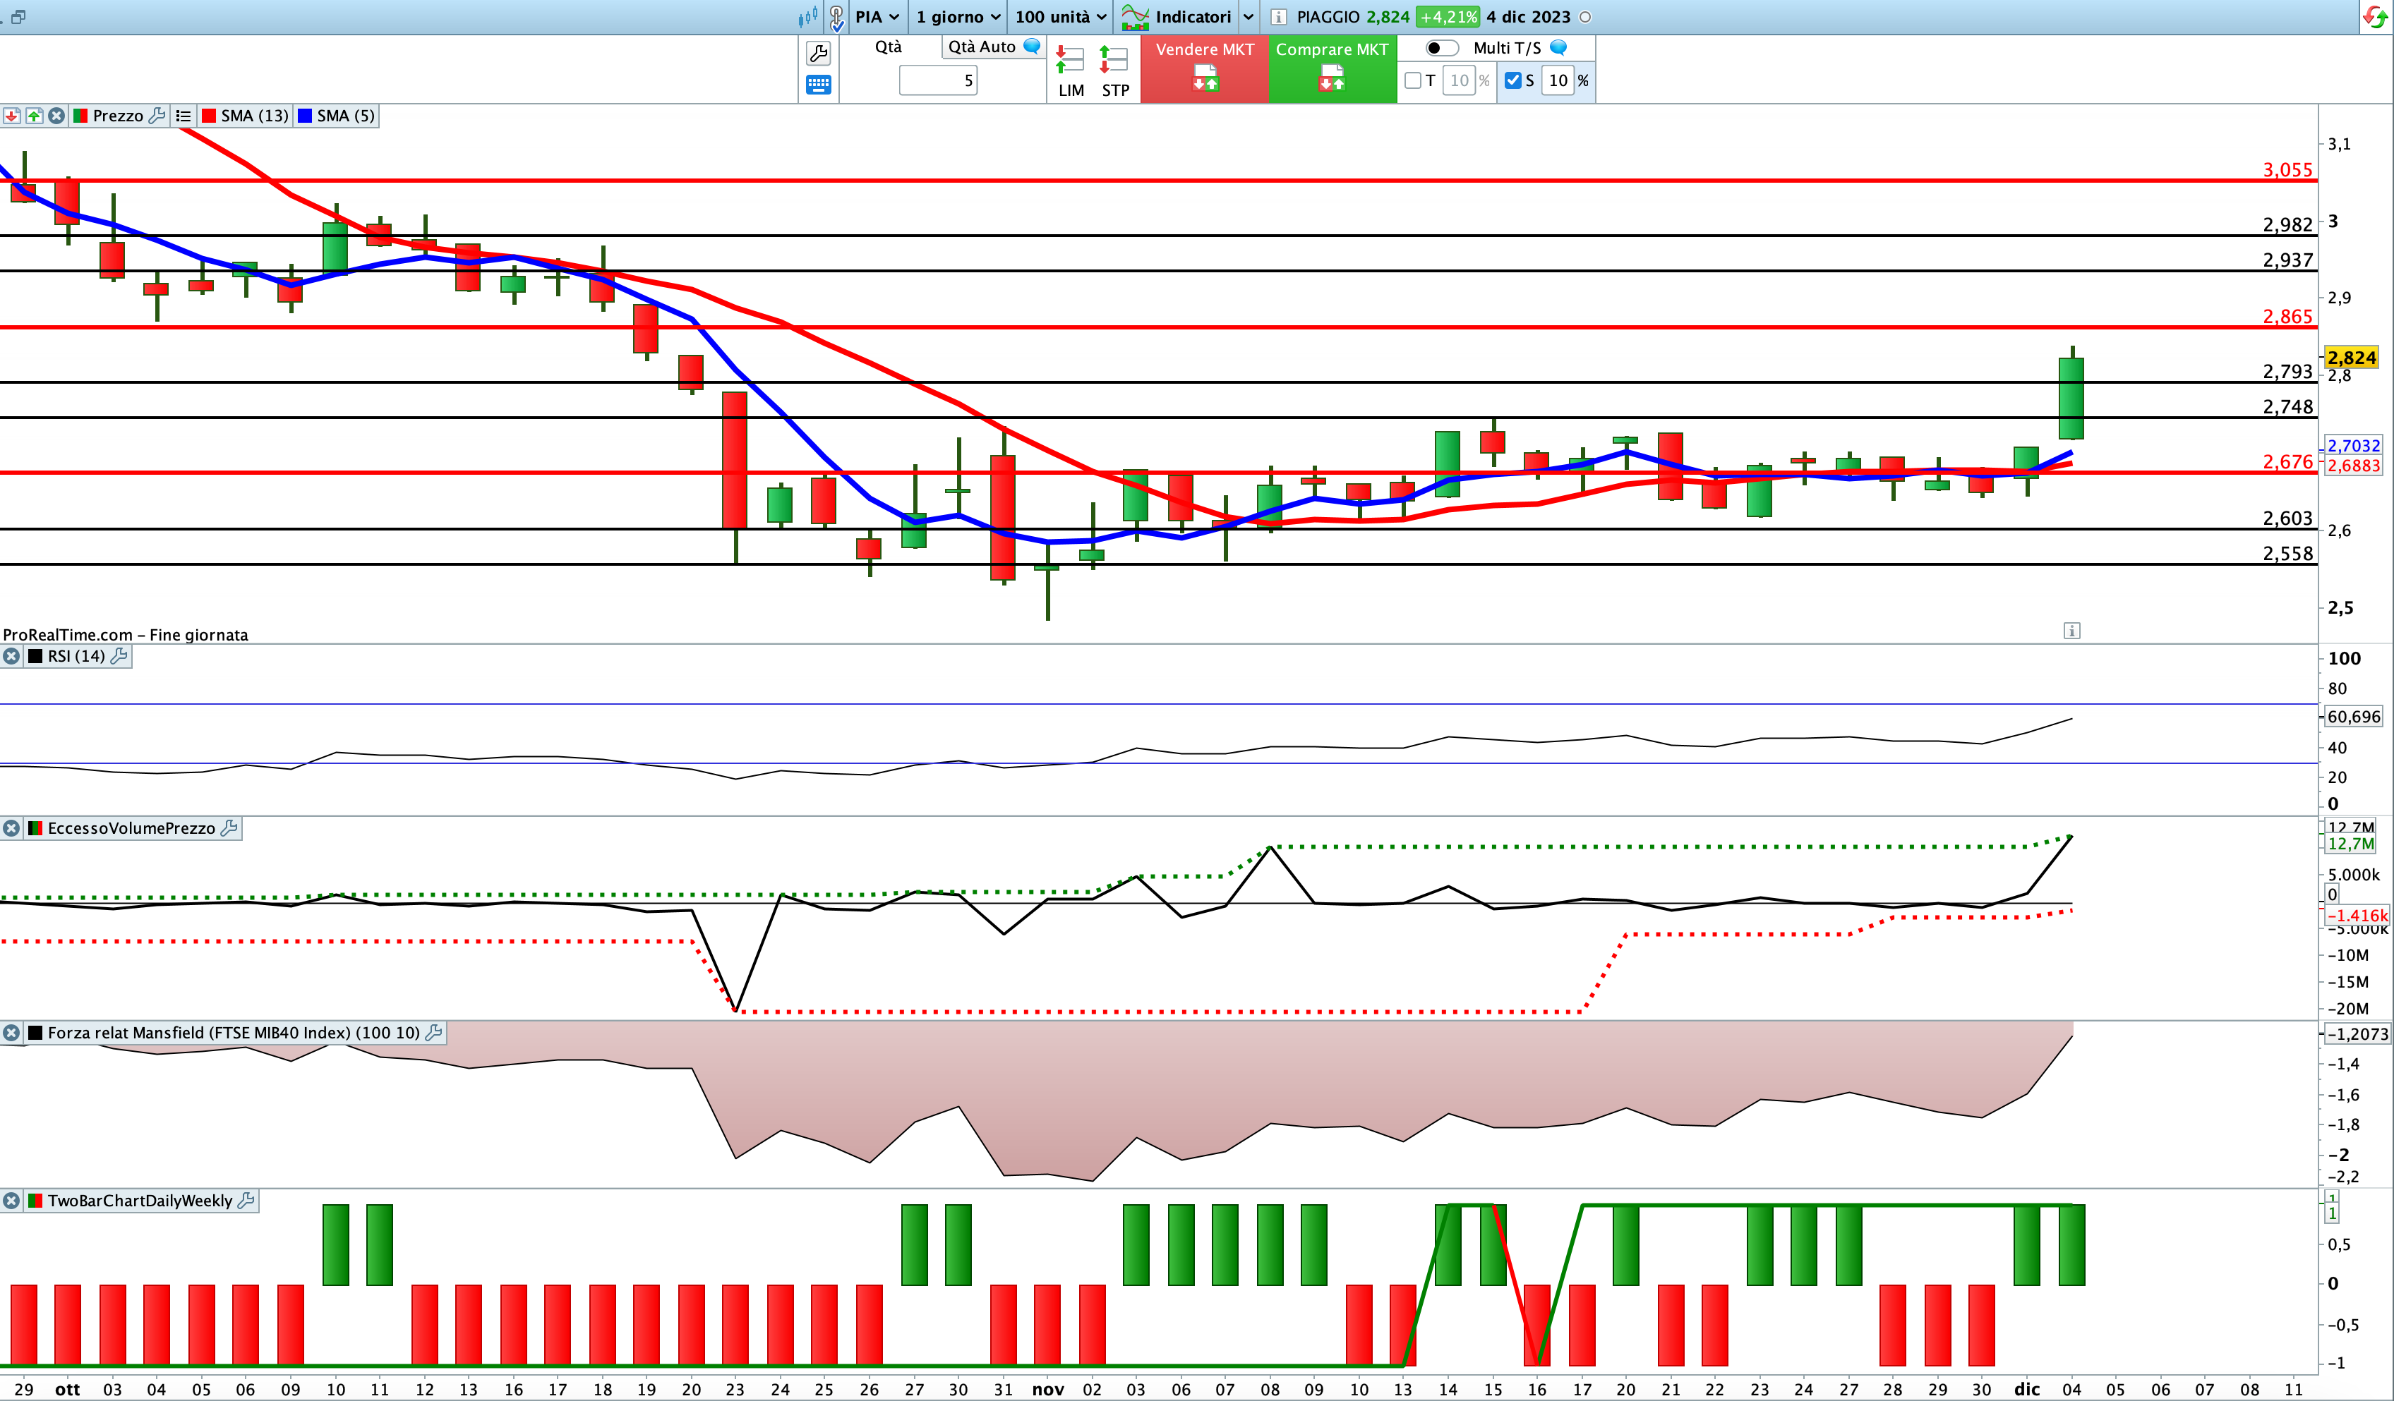
Task: Click the red down-arrow panel icon
Action: coord(11,116)
